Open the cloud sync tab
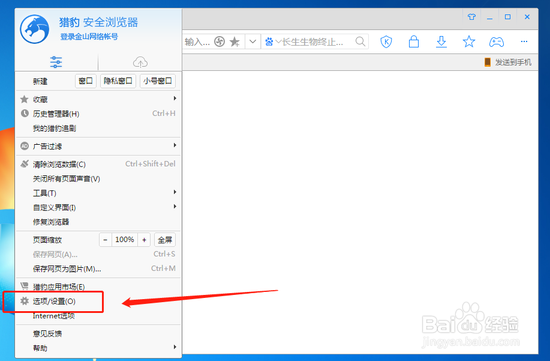Image resolution: width=550 pixels, height=361 pixels. (140, 62)
